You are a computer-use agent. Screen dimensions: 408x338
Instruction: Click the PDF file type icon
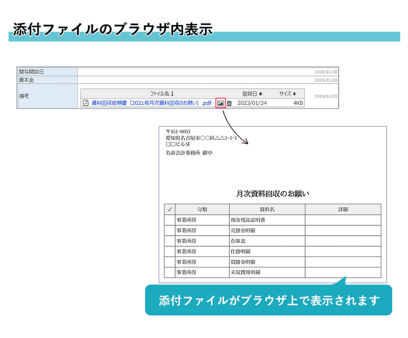point(86,103)
